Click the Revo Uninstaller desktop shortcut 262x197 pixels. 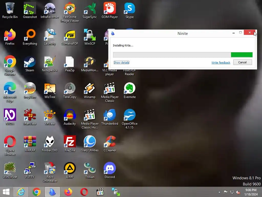[x=50, y=172]
